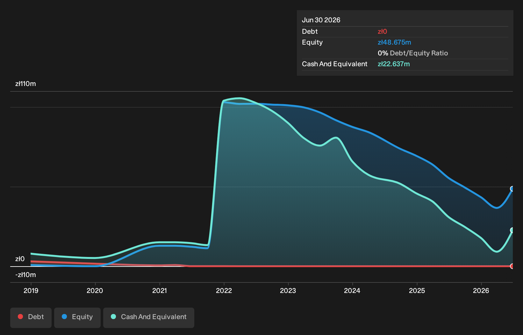523x335 pixels.
Task: Click the 2020 x-axis label
Action: tap(95, 290)
